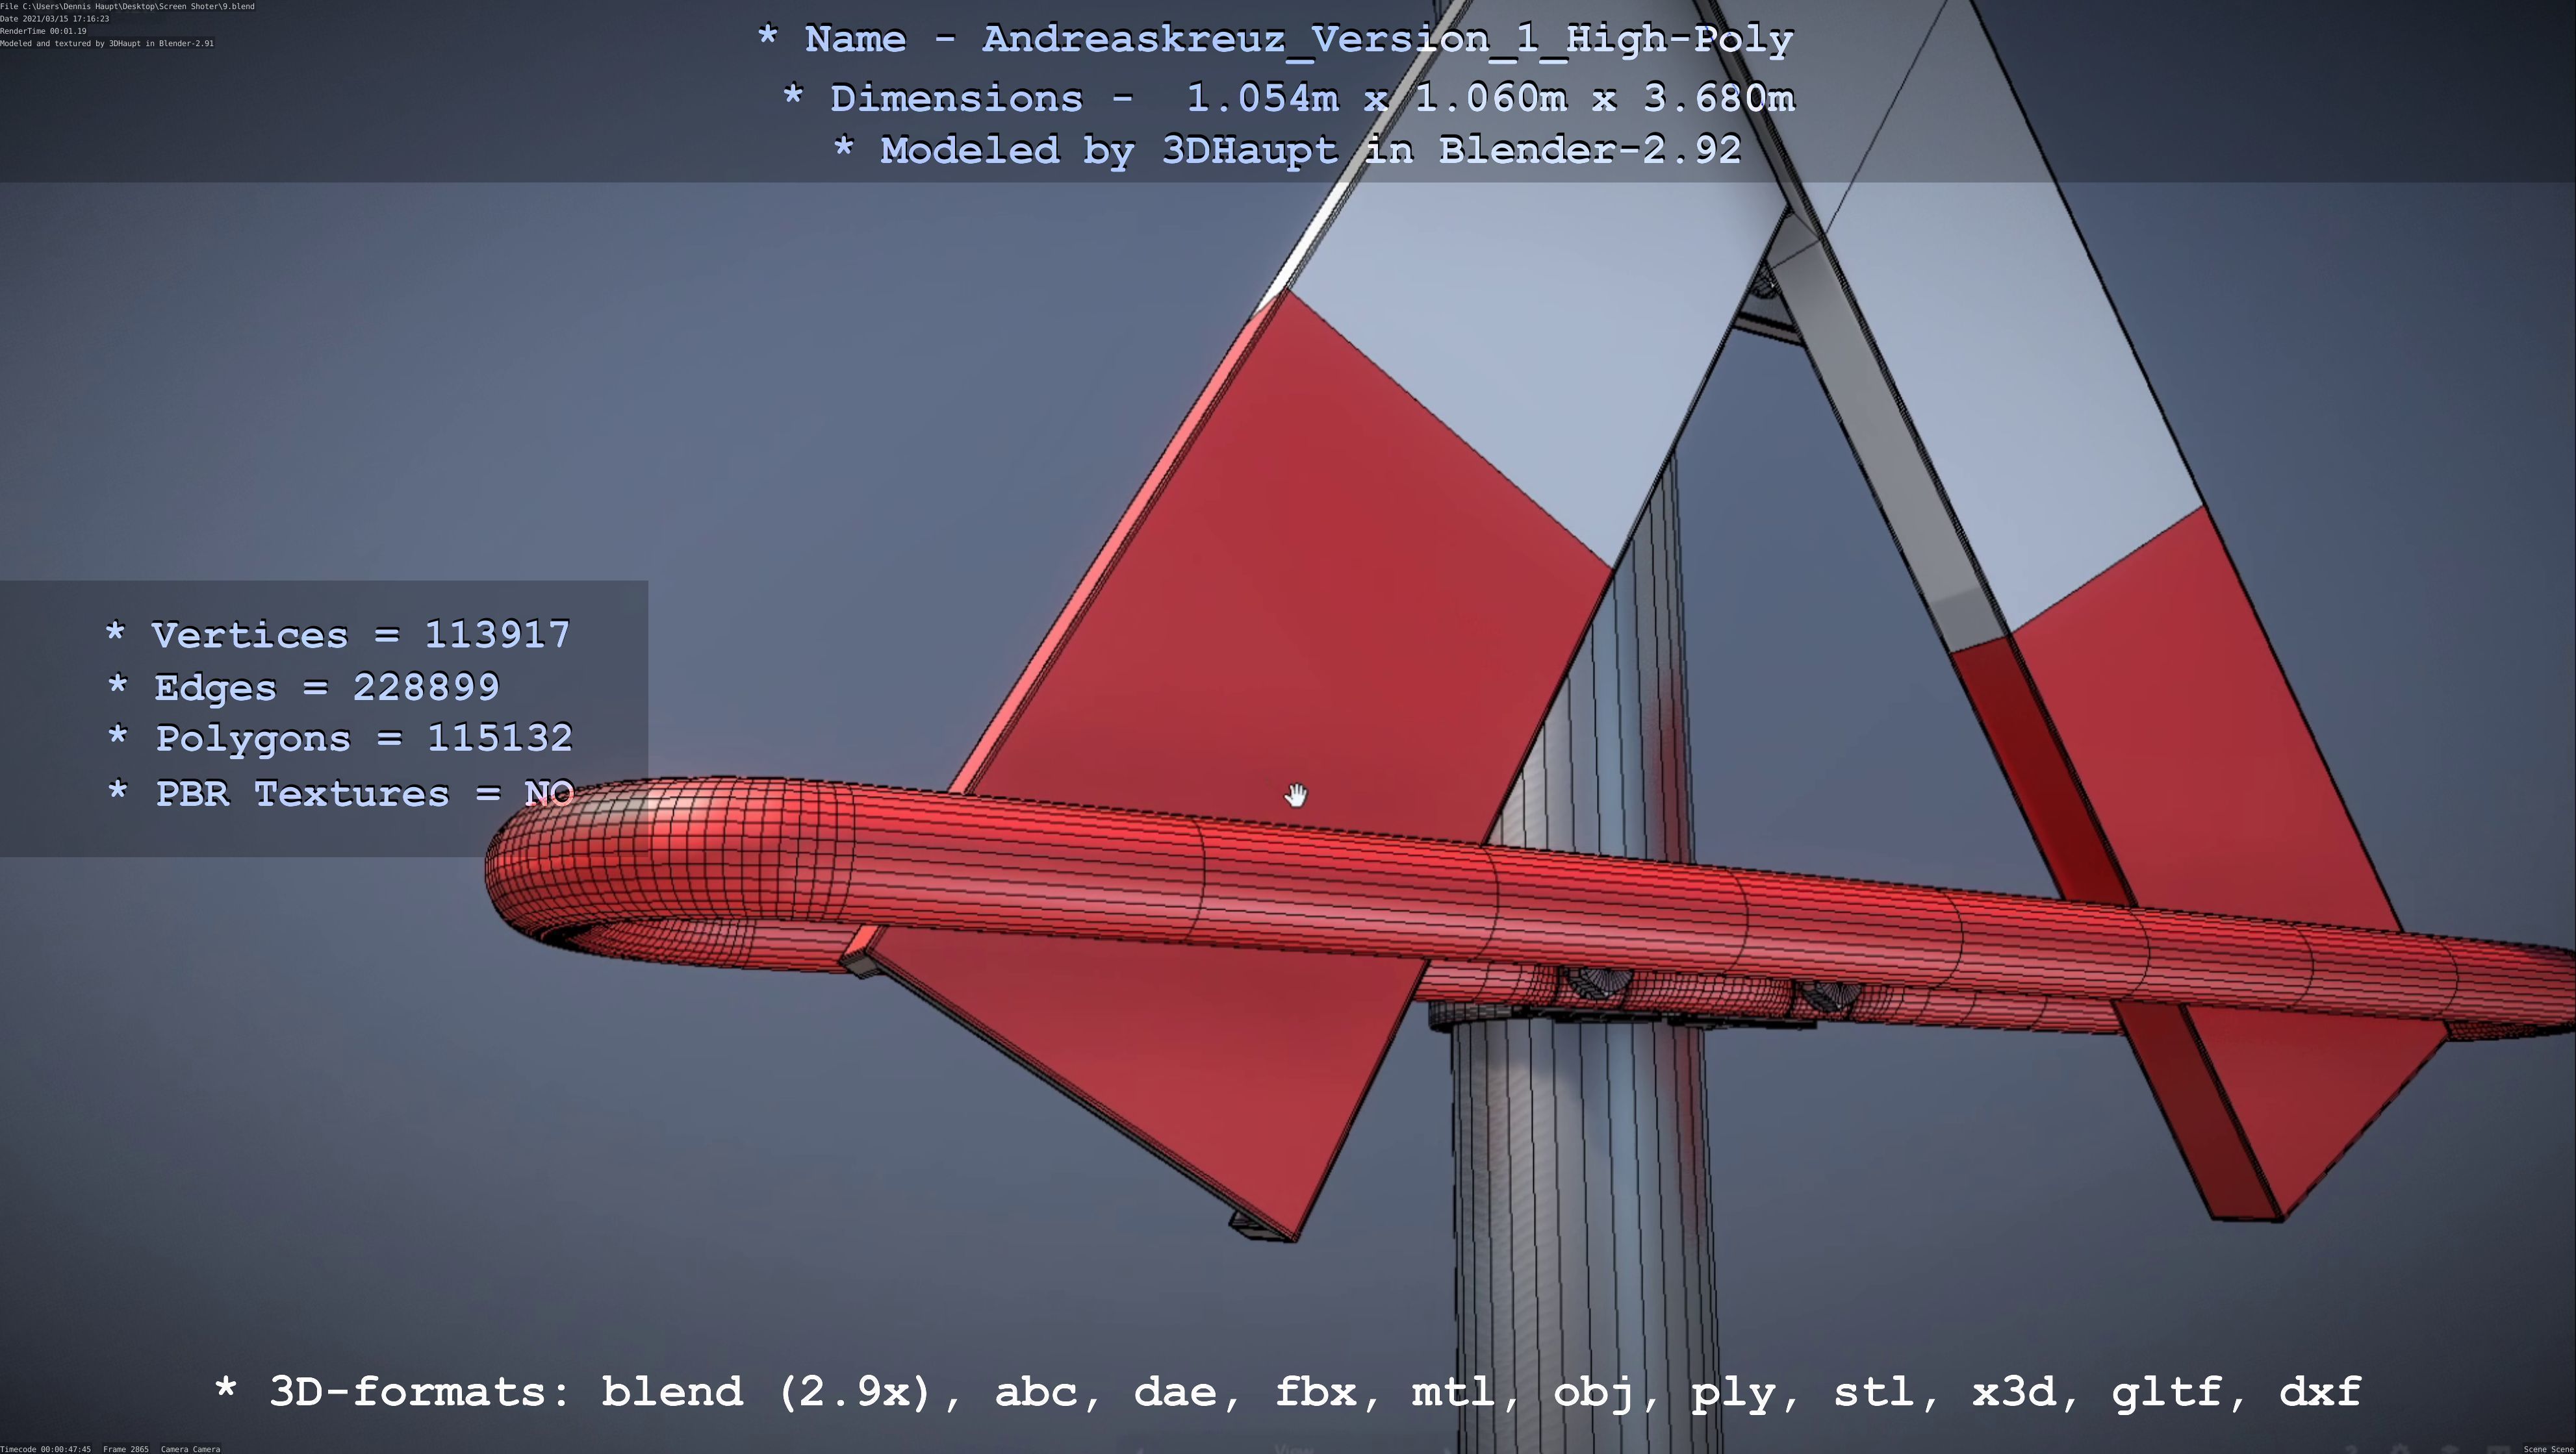Click the 'Scene Scene' stamp
2576x1454 pixels.
pyautogui.click(x=2549, y=1449)
